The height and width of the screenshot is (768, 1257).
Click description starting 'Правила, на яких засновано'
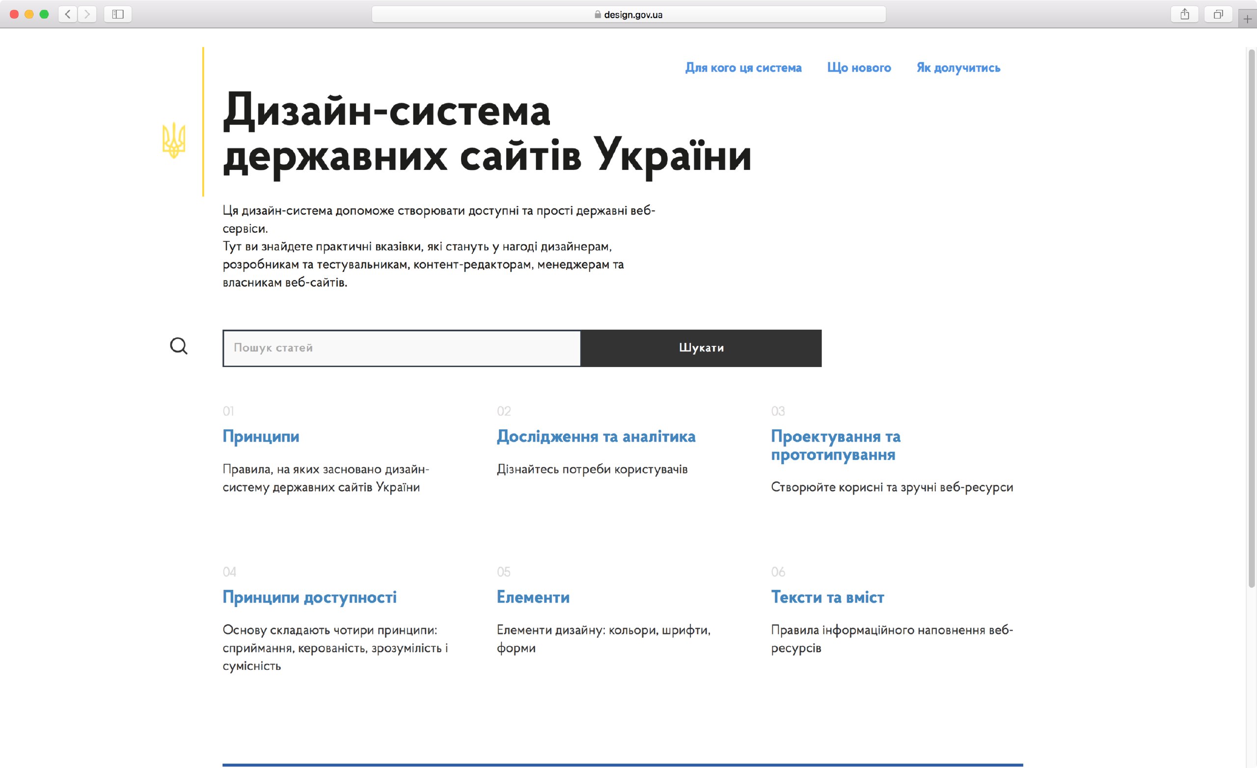click(x=326, y=478)
